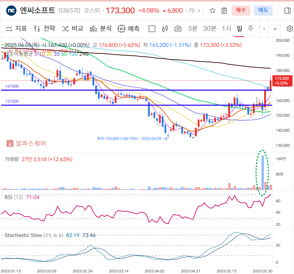Open the 분석 analysis tool
The image size is (294, 274).
[x=101, y=29]
